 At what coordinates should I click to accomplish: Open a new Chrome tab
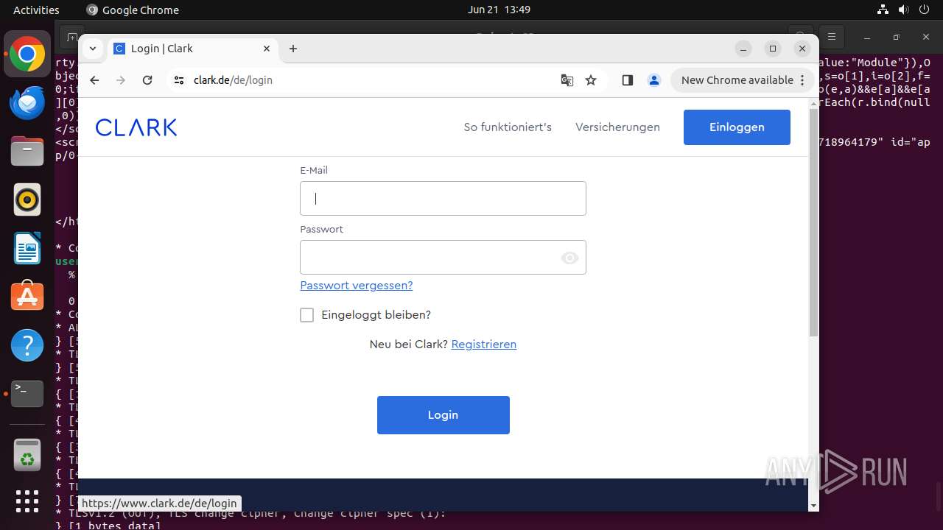coord(293,49)
